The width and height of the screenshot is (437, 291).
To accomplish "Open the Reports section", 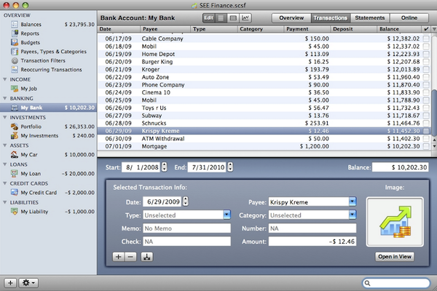I will [30, 33].
